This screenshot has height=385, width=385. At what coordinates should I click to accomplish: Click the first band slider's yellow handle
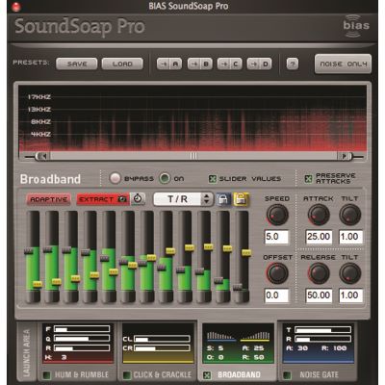tap(38, 284)
